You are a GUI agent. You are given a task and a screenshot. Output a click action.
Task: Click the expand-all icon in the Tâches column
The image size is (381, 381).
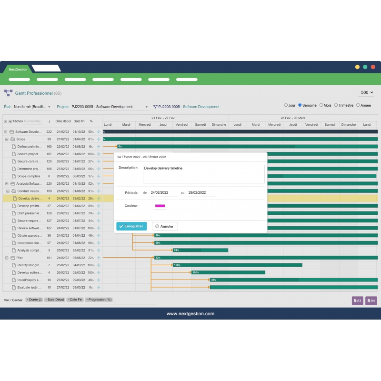tap(10, 121)
